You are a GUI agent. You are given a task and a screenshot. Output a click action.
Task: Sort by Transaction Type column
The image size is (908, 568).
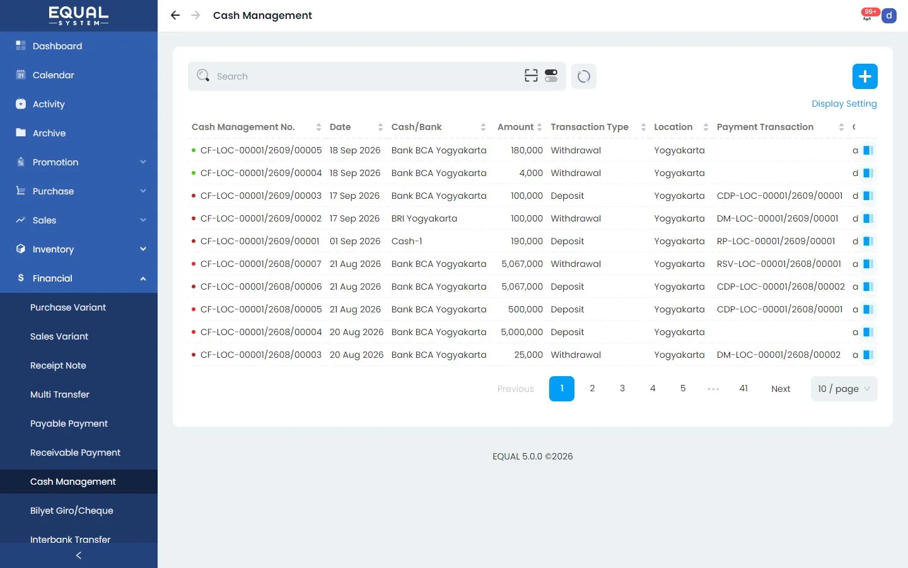pos(643,127)
